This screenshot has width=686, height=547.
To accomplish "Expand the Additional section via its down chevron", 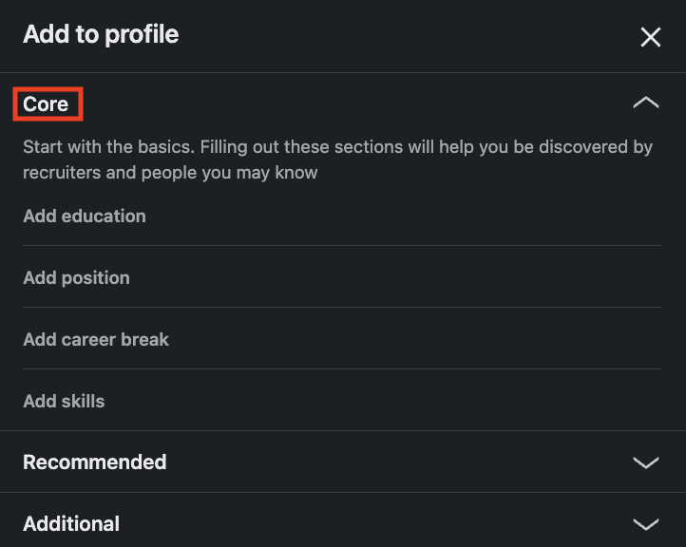I will [646, 524].
